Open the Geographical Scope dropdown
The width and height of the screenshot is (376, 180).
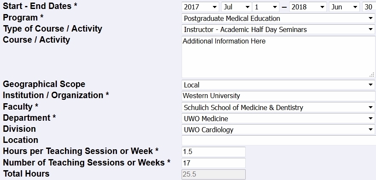(x=278, y=85)
